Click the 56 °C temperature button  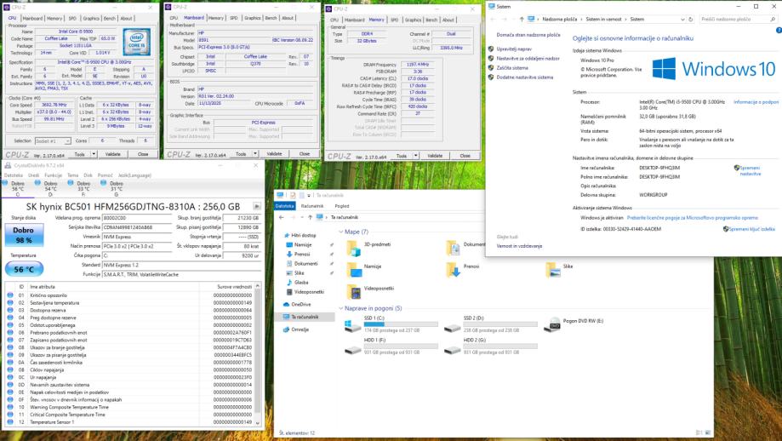pos(24,269)
